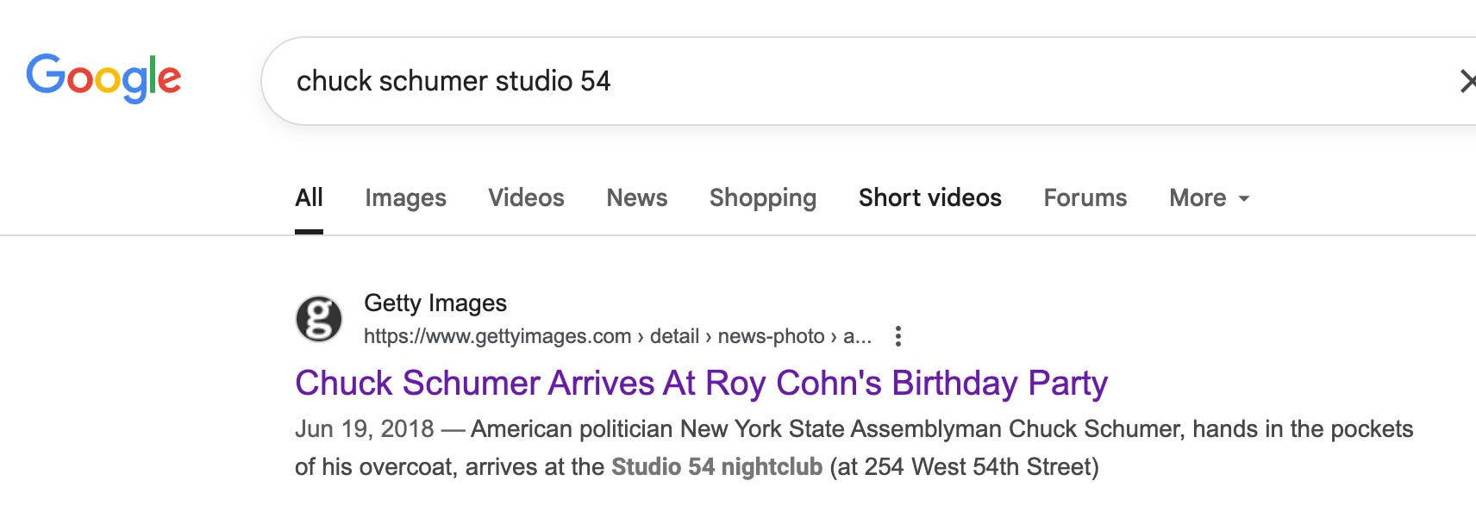Go to Google home via logo
1476x512 pixels.
103,78
